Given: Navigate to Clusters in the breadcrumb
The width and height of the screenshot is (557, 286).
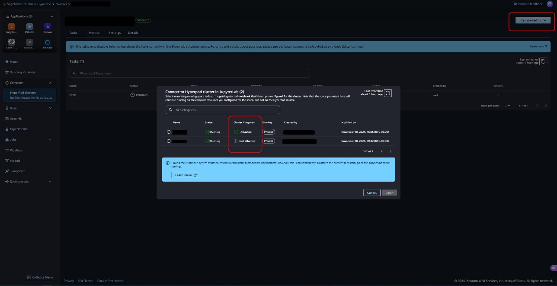Looking at the screenshot, I should coord(61,4).
